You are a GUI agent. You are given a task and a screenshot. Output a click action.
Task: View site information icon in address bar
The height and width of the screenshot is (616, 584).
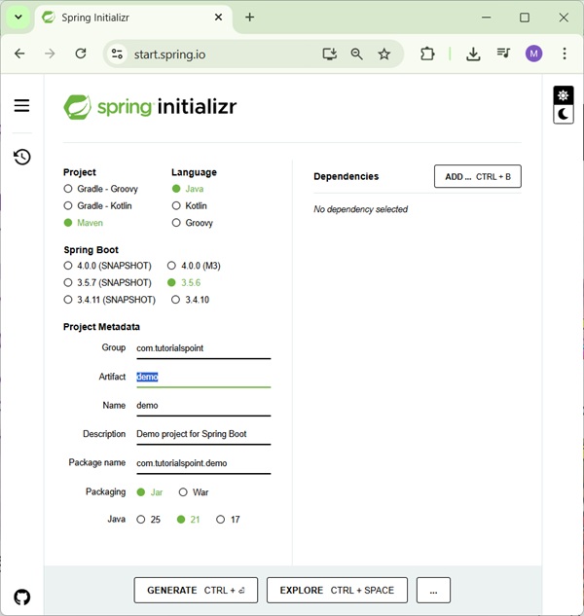pyautogui.click(x=117, y=54)
